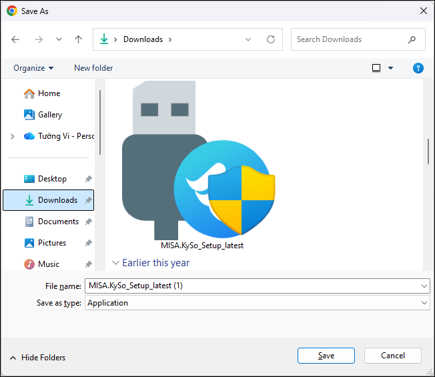Click the file list vertical scrollbar

tap(428, 151)
